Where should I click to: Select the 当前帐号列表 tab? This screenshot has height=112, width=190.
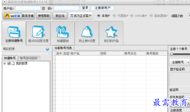63,48
